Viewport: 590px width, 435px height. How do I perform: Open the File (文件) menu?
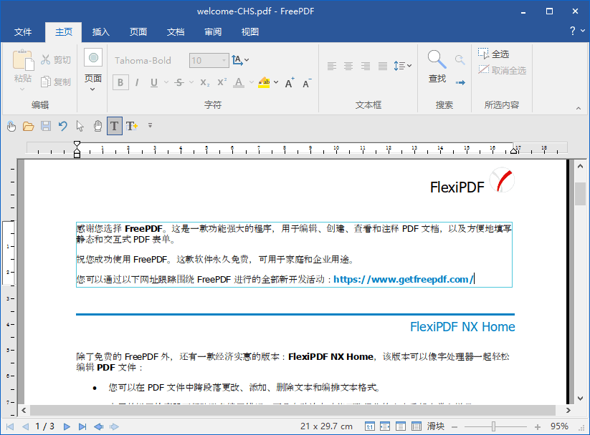point(23,32)
